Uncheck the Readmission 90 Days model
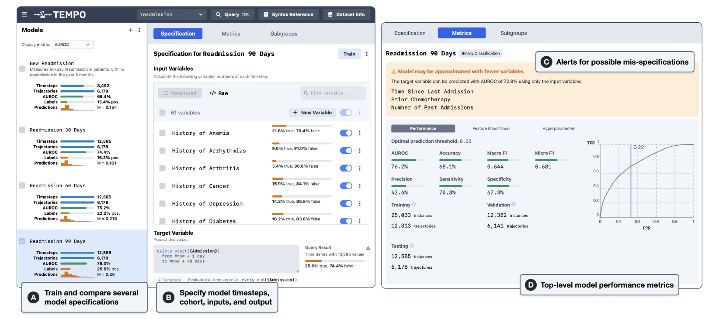The width and height of the screenshot is (726, 319). click(22, 241)
